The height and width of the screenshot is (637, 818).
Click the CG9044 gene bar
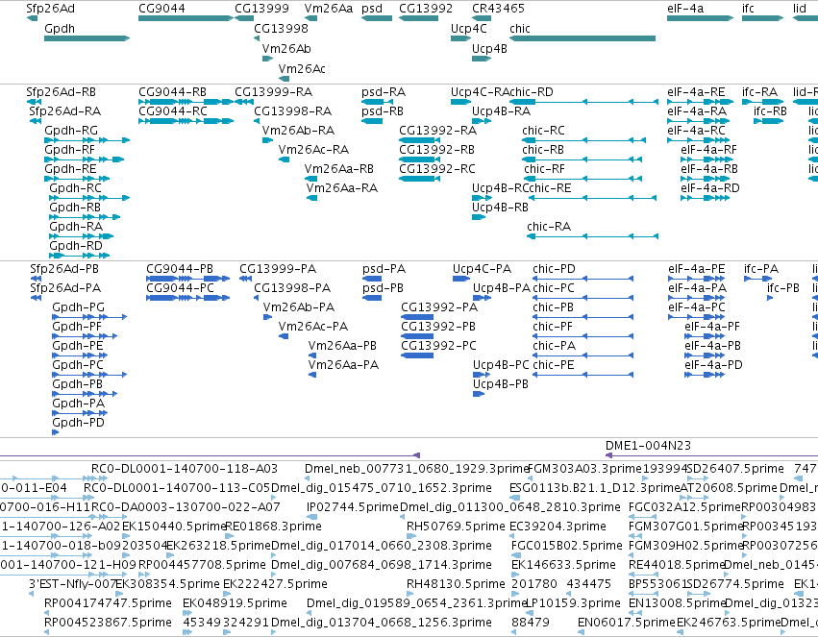pyautogui.click(x=186, y=18)
